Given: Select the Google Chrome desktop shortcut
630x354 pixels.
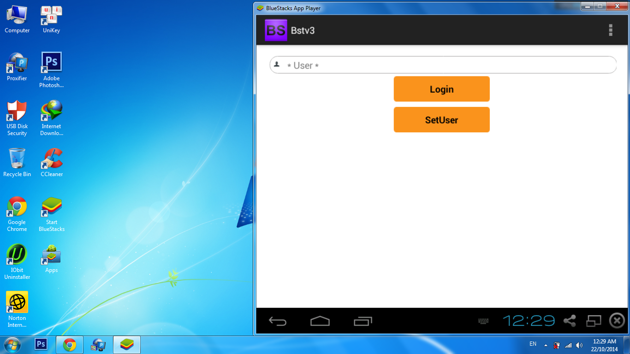Looking at the screenshot, I should pyautogui.click(x=17, y=214).
